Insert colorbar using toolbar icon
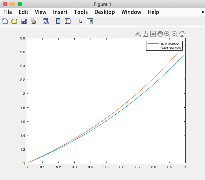The height and width of the screenshot is (180, 205). (58, 21)
